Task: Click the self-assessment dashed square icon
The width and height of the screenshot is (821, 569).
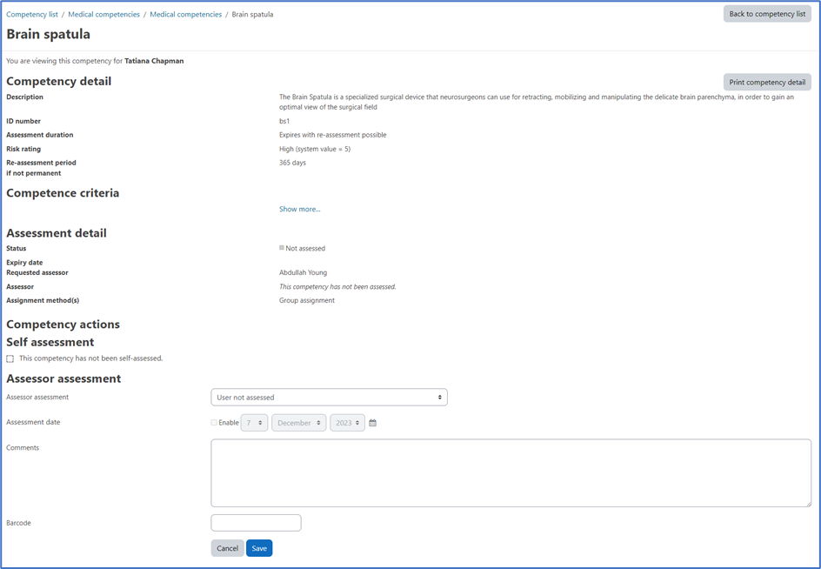Action: [10, 359]
